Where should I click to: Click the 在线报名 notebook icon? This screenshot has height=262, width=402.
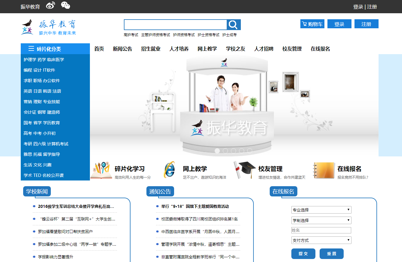tap(324, 171)
